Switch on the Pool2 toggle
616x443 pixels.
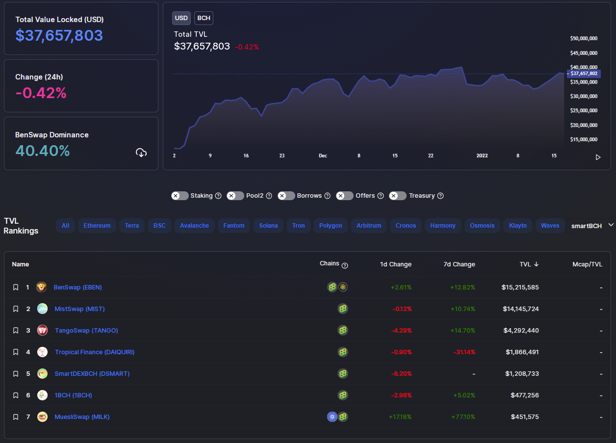235,196
